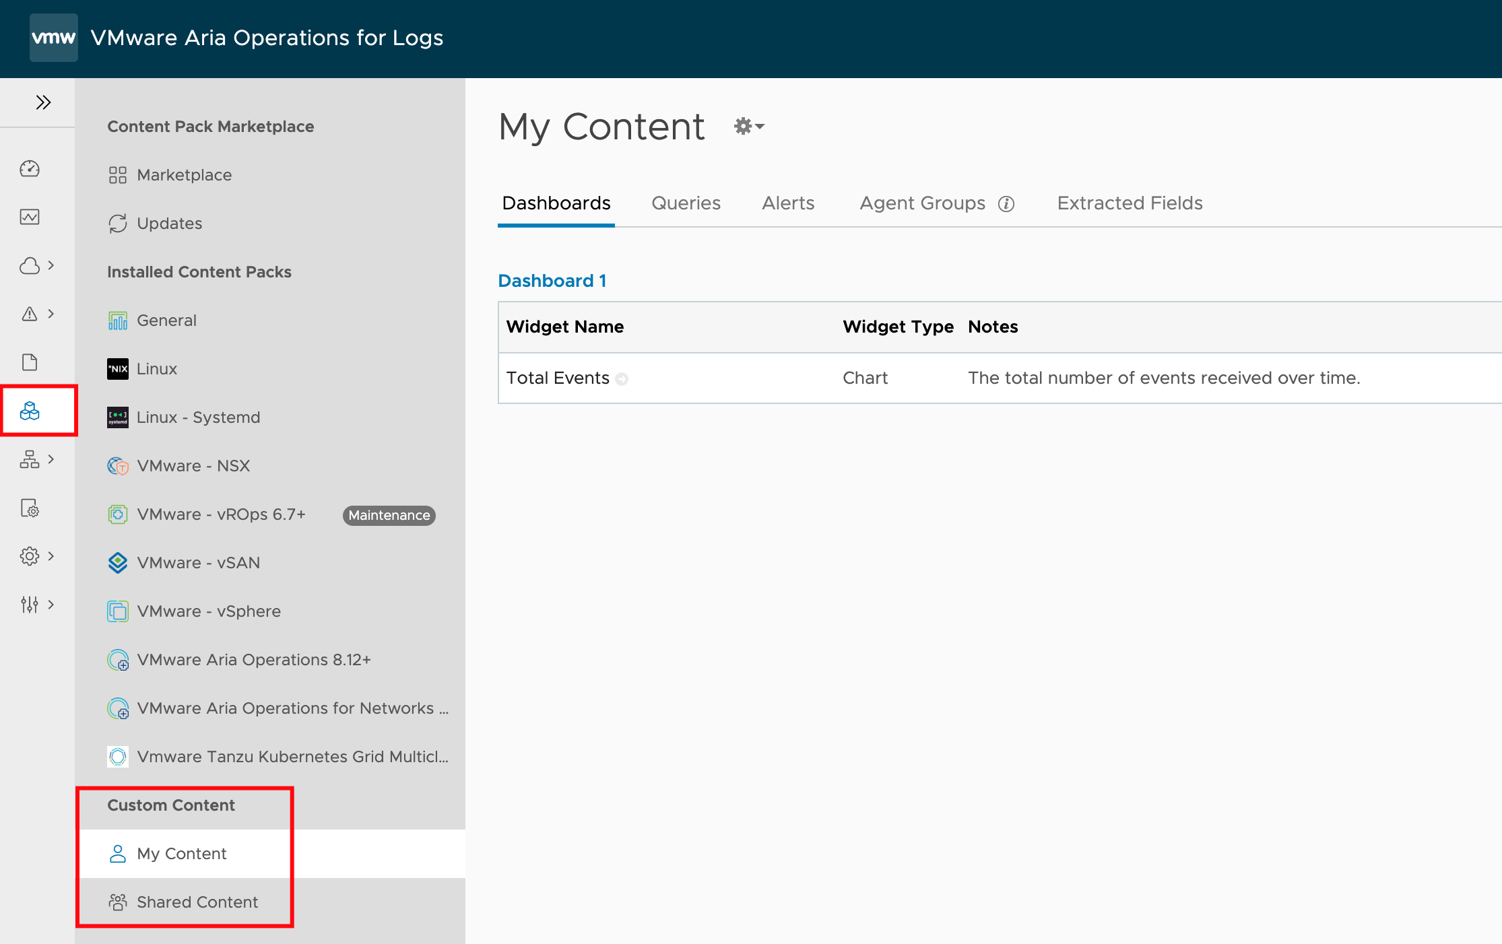Open Shared Content under Custom Content
The width and height of the screenshot is (1502, 944).
tap(197, 902)
